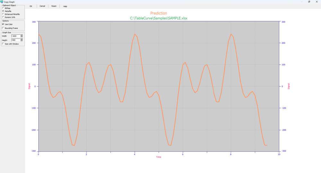The height and width of the screenshot is (173, 321).
Task: Restore down the Copy Graph window
Action: click(x=309, y=2)
